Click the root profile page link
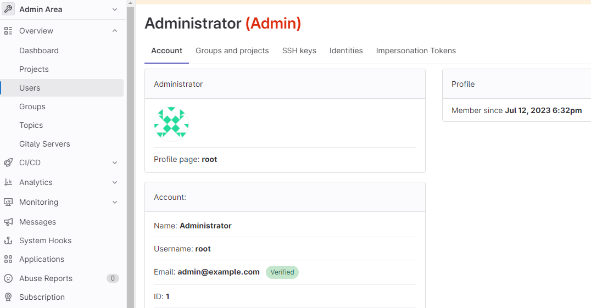The image size is (591, 308). pos(209,159)
